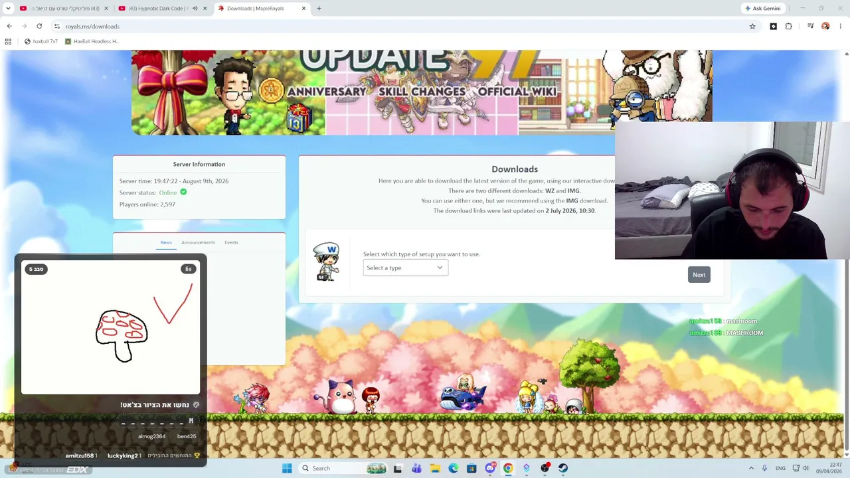Open the Chrome profile avatar
850x478 pixels.
825,27
